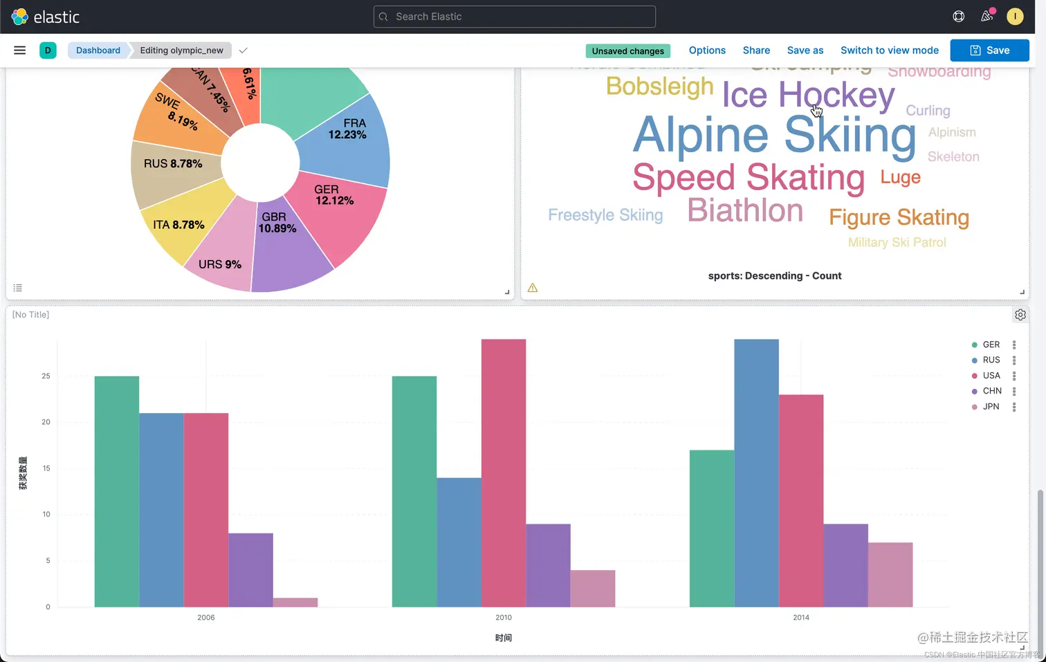The width and height of the screenshot is (1046, 662).
Task: Click the Elastic logo
Action: point(46,17)
